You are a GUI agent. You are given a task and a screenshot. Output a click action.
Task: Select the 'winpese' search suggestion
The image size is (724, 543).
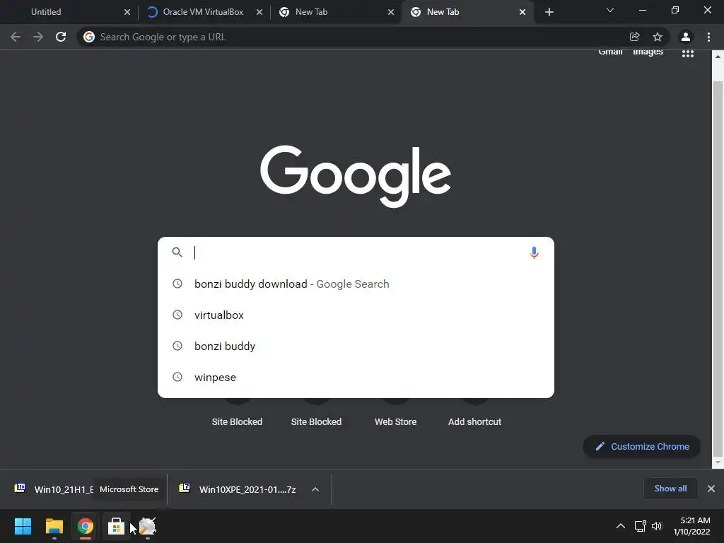pyautogui.click(x=356, y=378)
